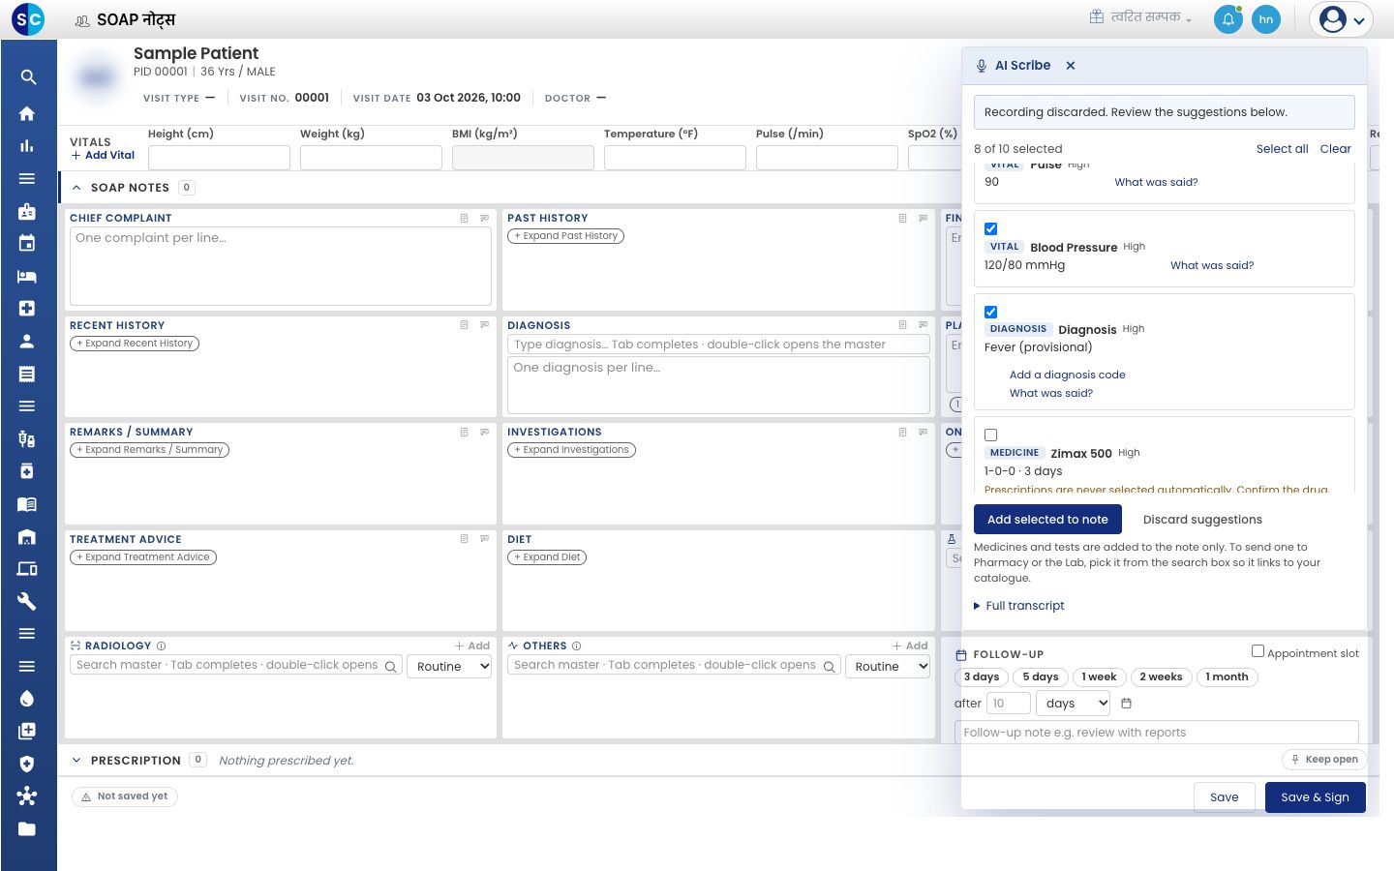Viewport: 1394px width, 871px height.
Task: Expand the Full transcript disclosure
Action: pos(1019,606)
